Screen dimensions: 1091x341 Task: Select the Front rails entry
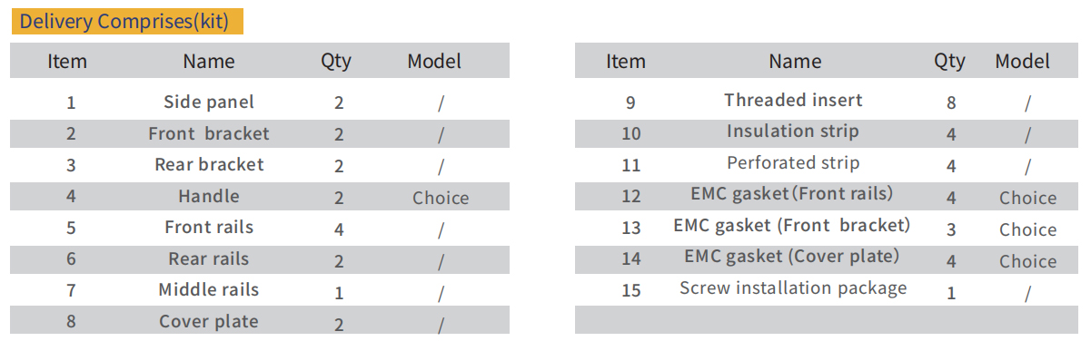click(209, 227)
